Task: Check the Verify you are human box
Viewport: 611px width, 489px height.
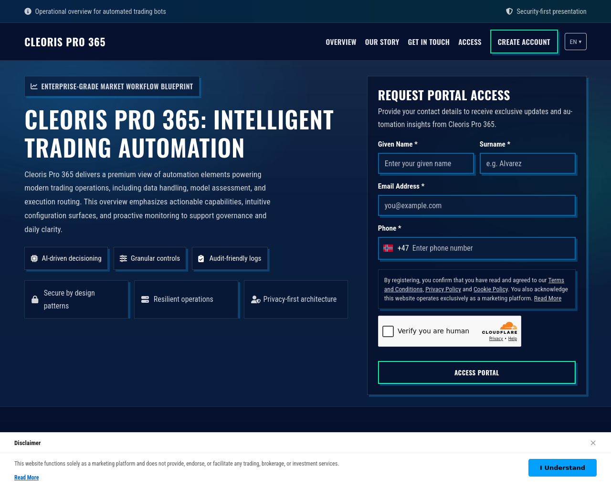Action: [x=388, y=331]
